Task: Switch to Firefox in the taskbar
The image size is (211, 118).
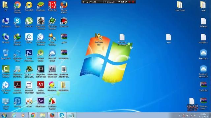Action: click(52, 115)
